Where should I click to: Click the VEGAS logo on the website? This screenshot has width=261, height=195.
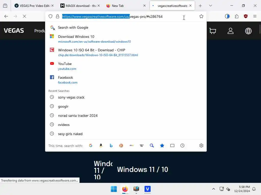tap(14, 31)
